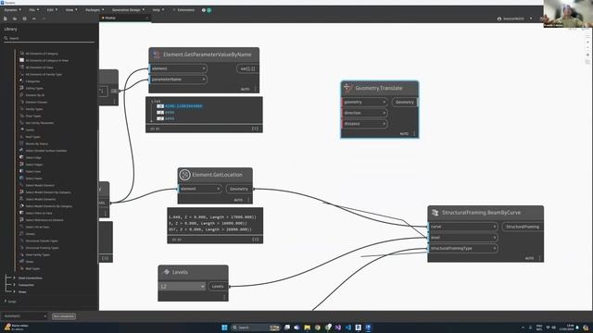
Task: Click the Undo toolbar icon
Action: point(34,18)
